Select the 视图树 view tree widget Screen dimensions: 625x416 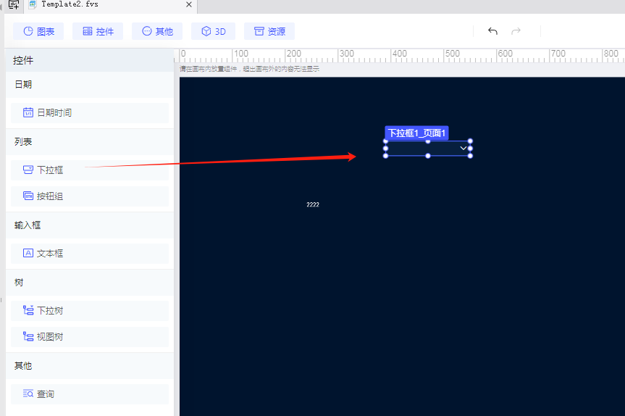click(x=90, y=337)
